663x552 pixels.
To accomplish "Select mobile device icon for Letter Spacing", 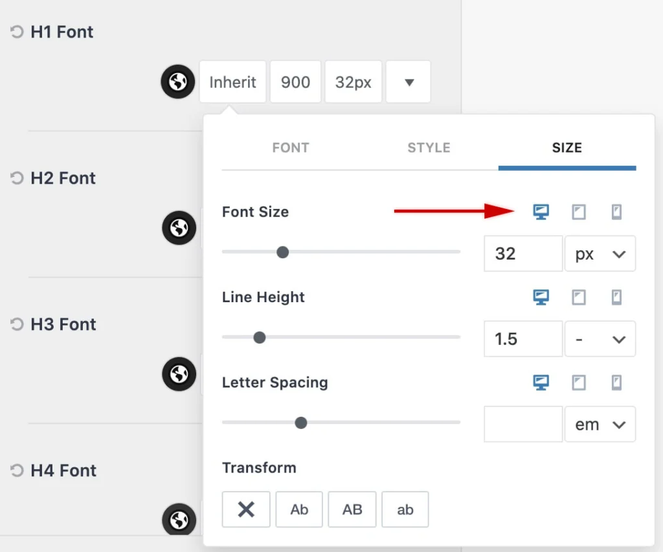I will coord(616,382).
